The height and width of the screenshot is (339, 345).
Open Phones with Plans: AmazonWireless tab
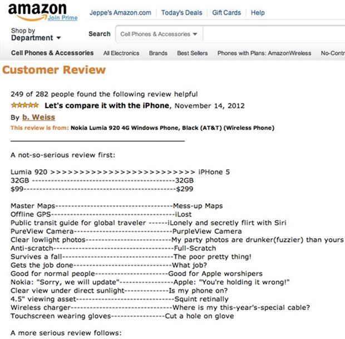tap(264, 53)
